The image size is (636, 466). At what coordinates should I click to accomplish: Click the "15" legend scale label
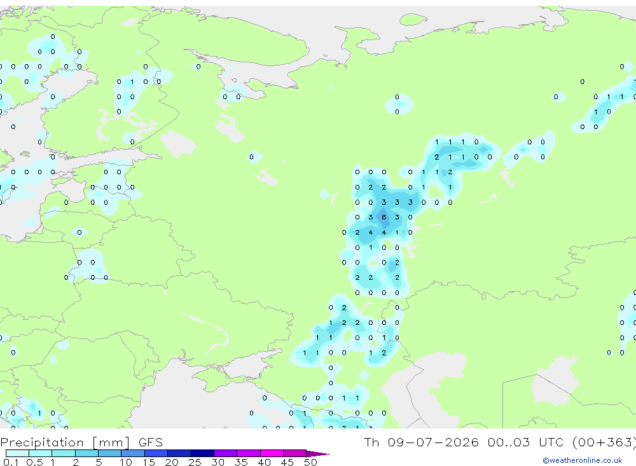(x=149, y=462)
